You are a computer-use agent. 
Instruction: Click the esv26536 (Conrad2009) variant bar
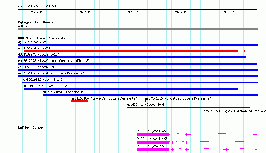(x=137, y=70)
